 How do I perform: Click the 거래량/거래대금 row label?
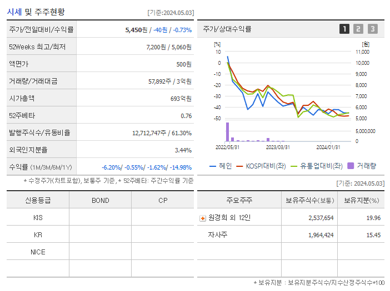(x=33, y=81)
